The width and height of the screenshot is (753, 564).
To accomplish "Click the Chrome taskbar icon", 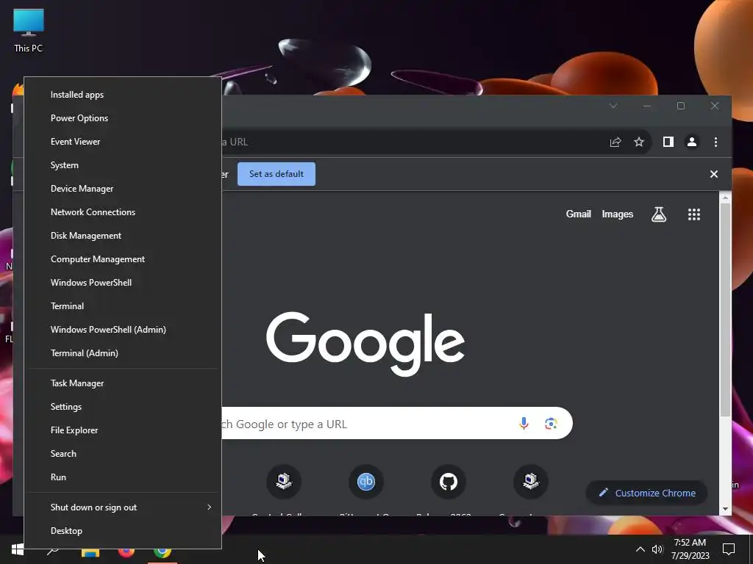I will (x=163, y=552).
